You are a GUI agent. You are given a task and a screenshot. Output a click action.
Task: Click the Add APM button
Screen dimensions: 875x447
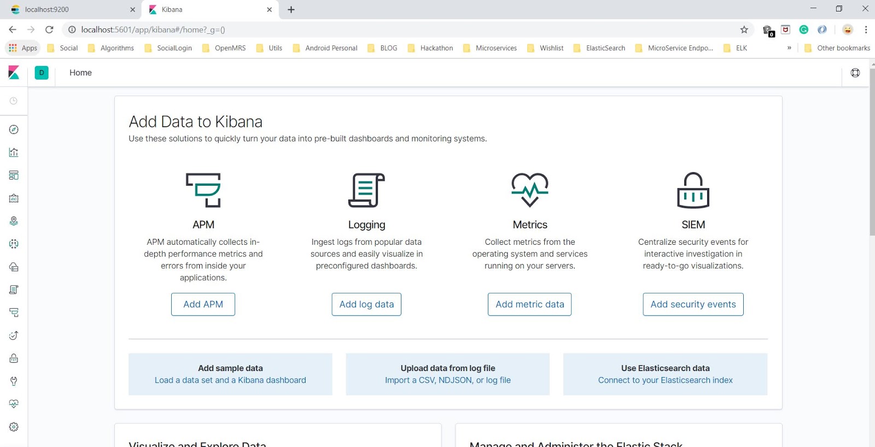point(203,304)
